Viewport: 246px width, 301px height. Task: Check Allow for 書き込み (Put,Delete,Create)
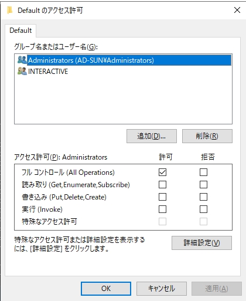pos(162,197)
